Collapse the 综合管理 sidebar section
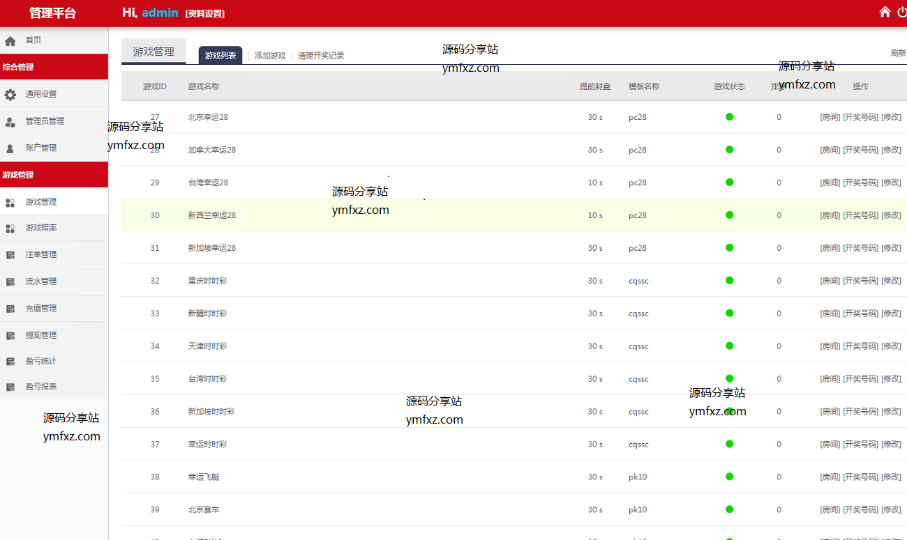Viewport: 907px width, 540px height. pyautogui.click(x=54, y=68)
